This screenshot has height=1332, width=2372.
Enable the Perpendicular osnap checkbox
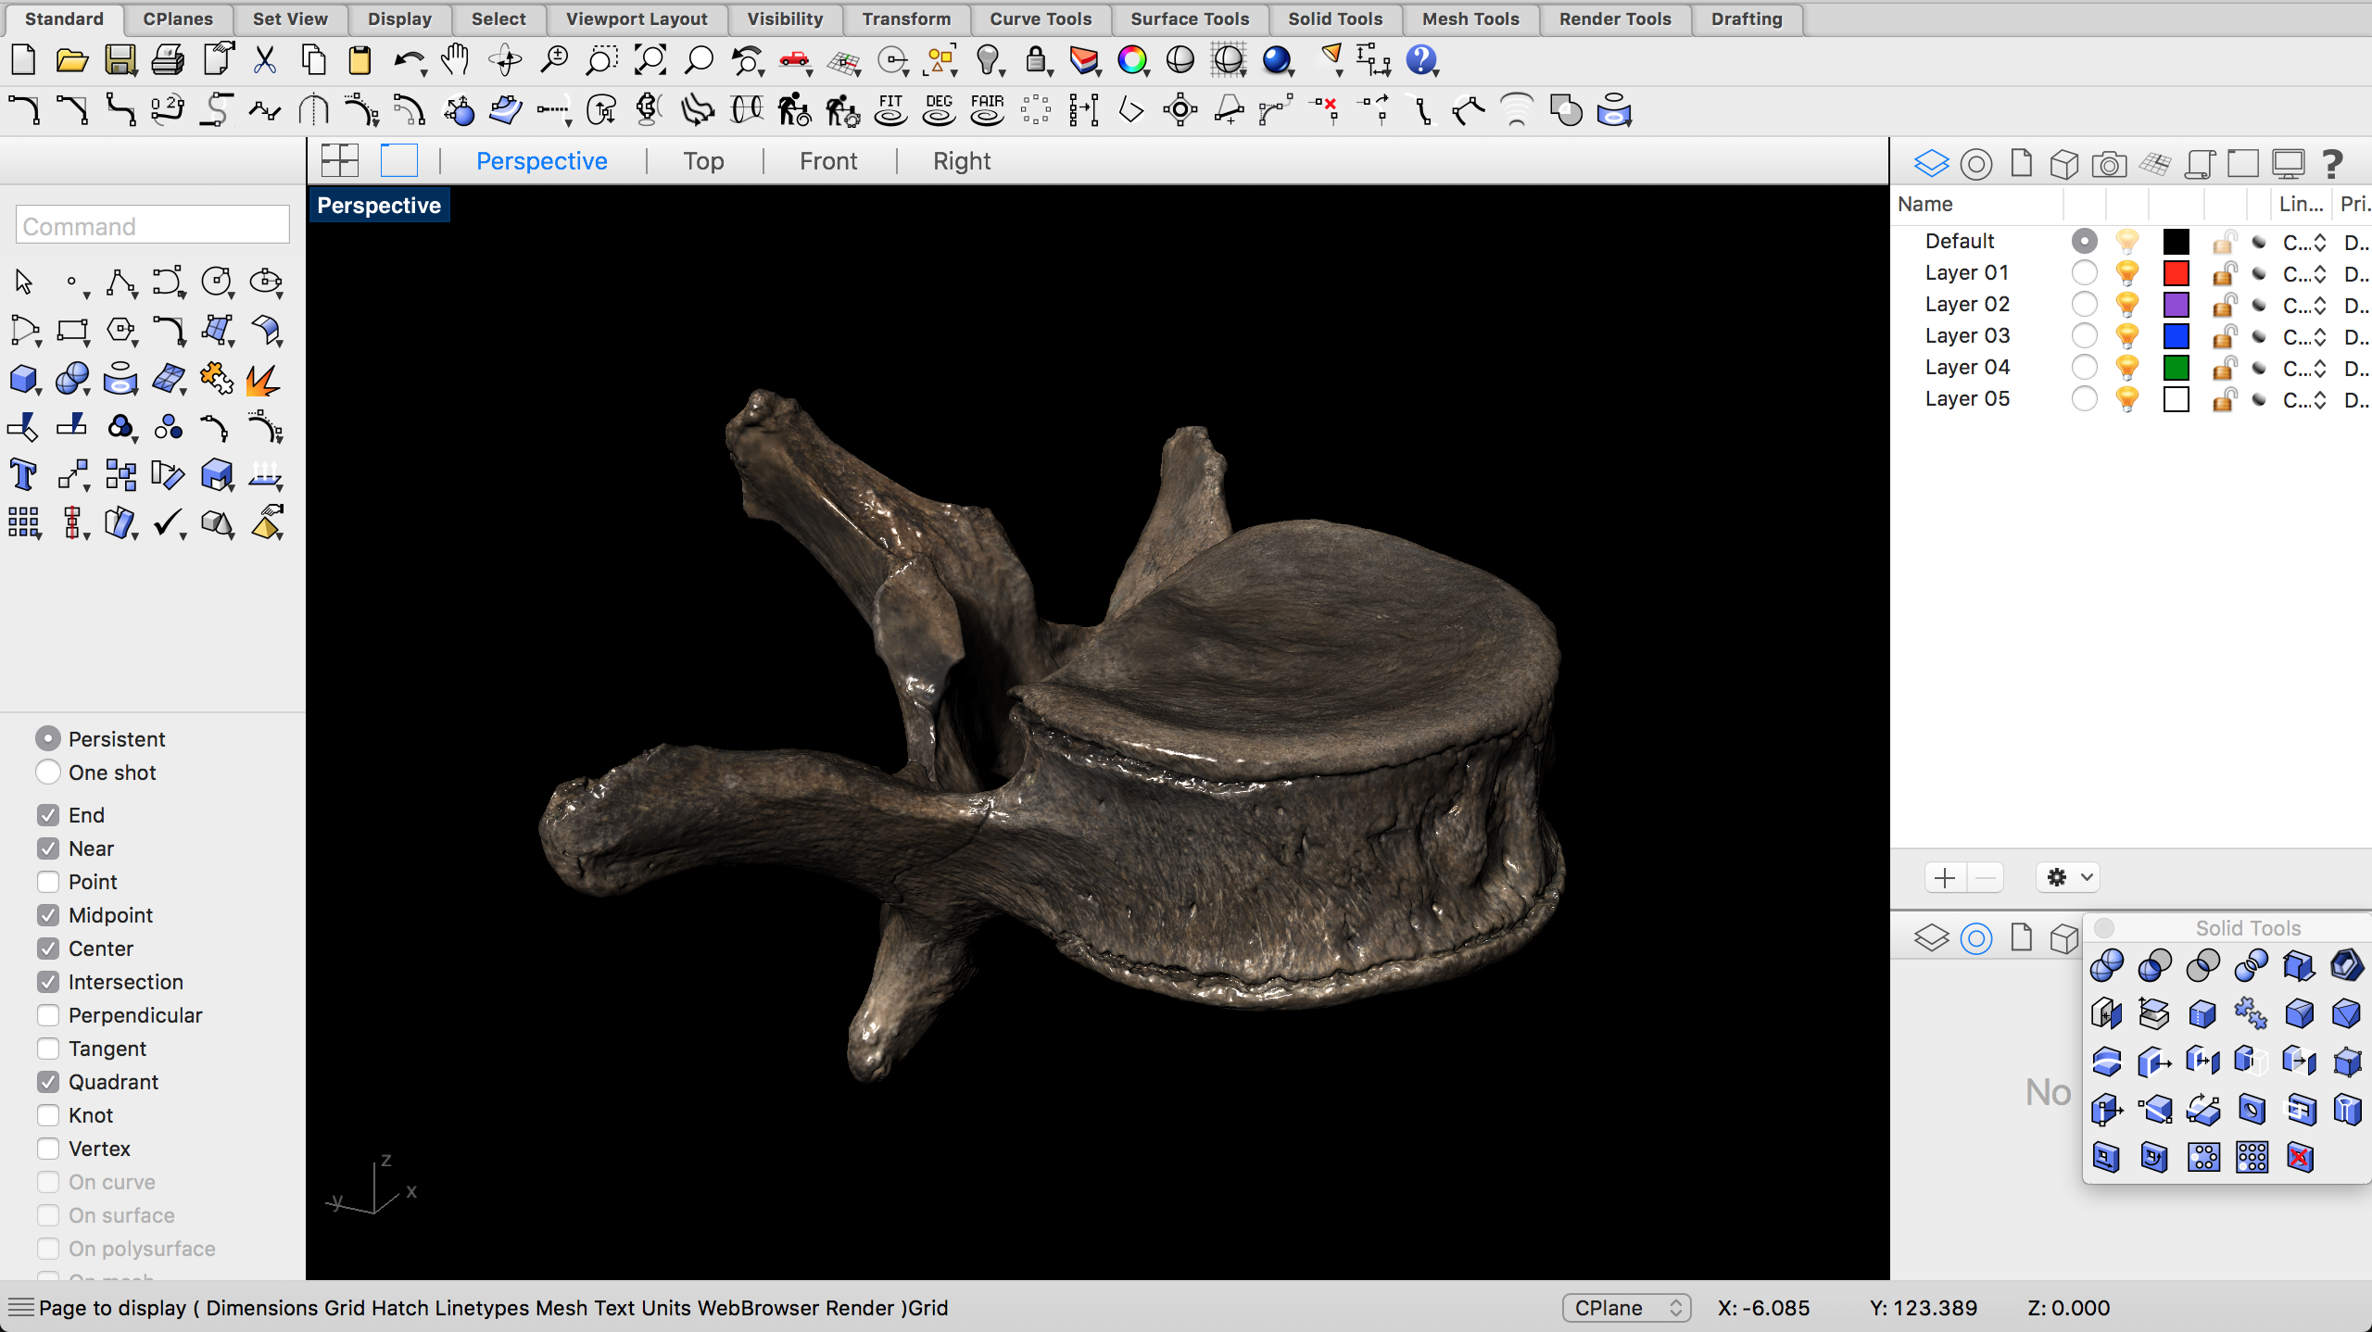pyautogui.click(x=48, y=1015)
